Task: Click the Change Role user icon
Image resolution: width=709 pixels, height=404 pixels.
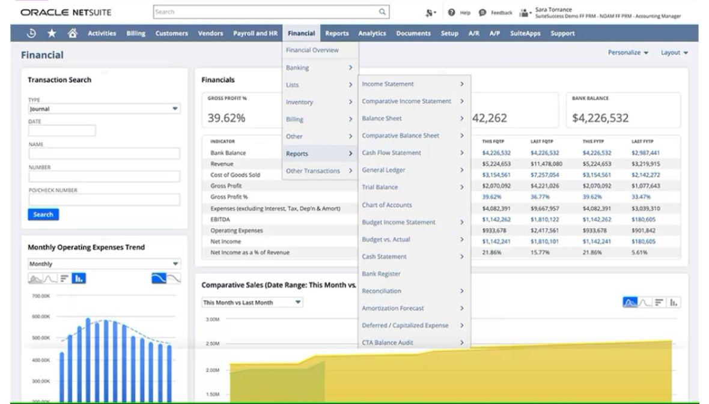Action: pos(524,13)
